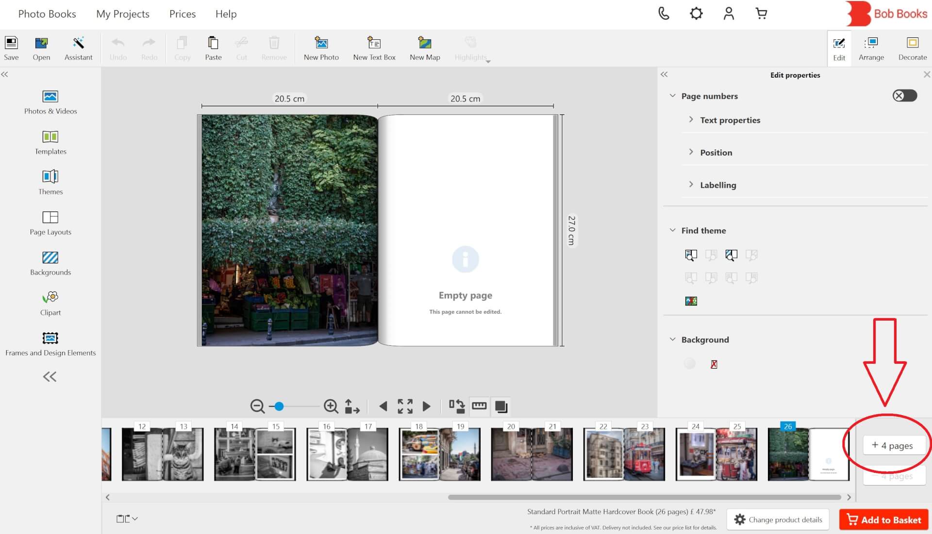Switch to the Decorate tab
932x534 pixels.
(x=913, y=49)
